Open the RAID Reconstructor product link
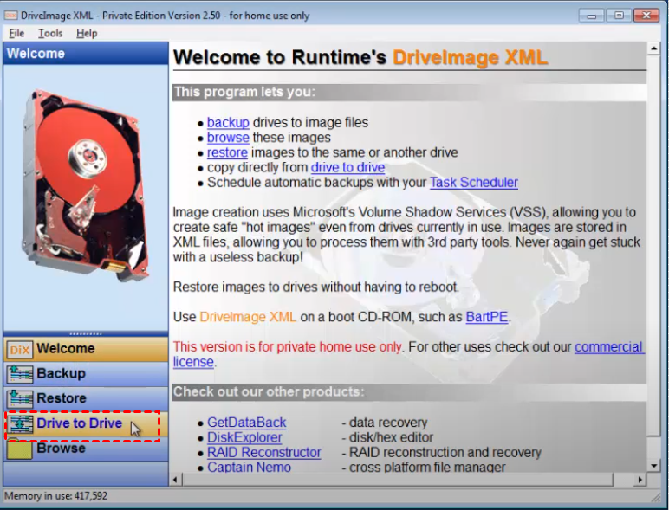Viewport: 669px width, 510px height. [263, 453]
